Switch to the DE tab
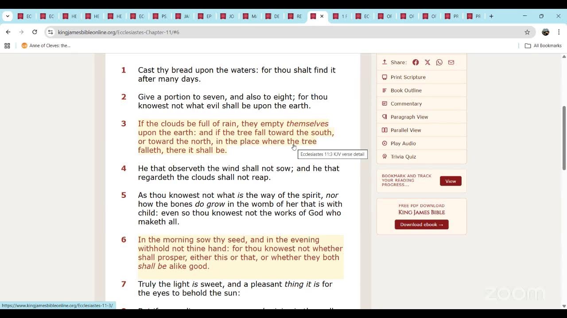The image size is (567, 318). [x=273, y=16]
